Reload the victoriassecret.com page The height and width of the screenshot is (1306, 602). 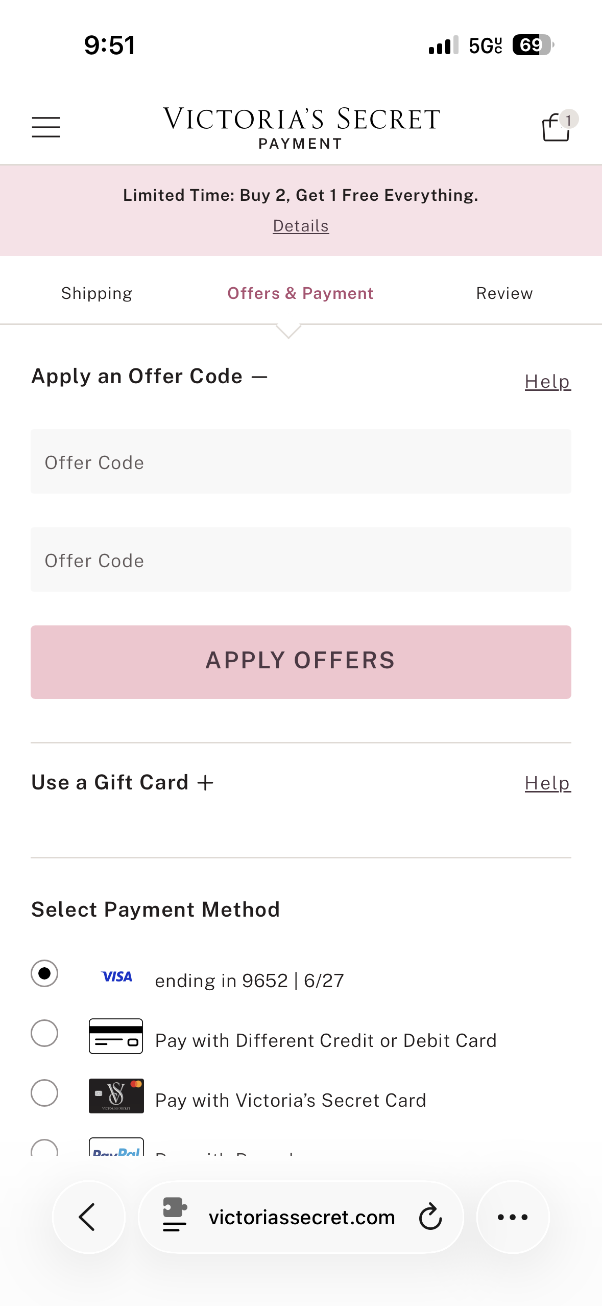(x=430, y=1217)
